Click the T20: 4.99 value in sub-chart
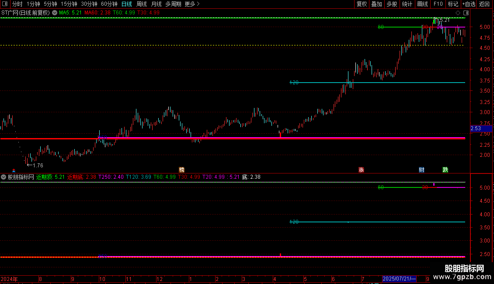The height and width of the screenshot is (284, 494). [213, 177]
